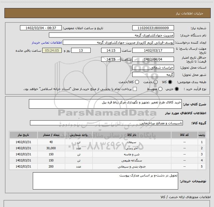Select the آجر رسی item name cell
This screenshot has width=214, height=207.
132,148
